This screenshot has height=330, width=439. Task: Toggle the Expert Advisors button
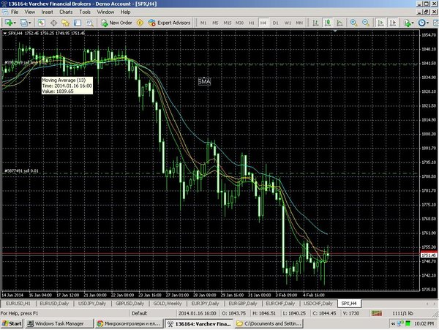(170, 23)
